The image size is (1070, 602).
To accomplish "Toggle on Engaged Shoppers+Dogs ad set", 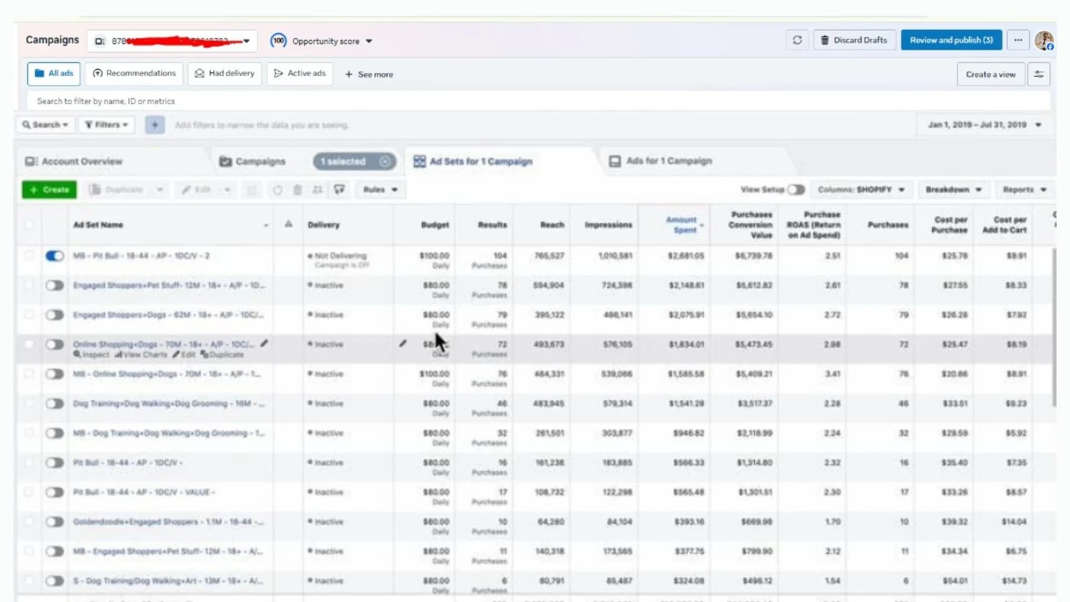I will point(55,315).
